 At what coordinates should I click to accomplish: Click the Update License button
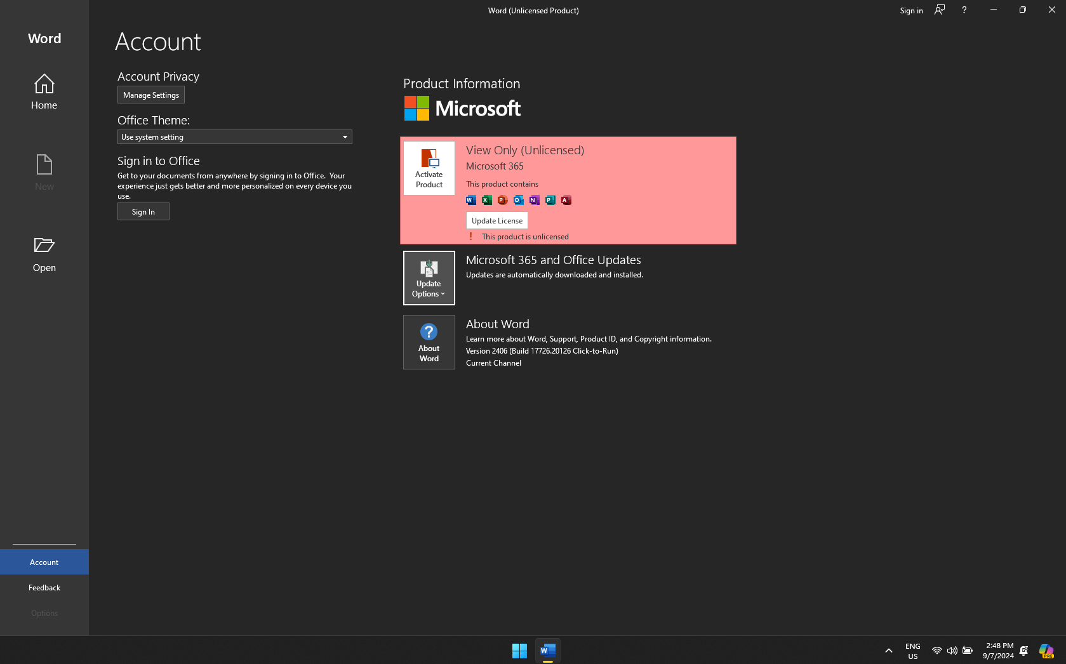496,220
